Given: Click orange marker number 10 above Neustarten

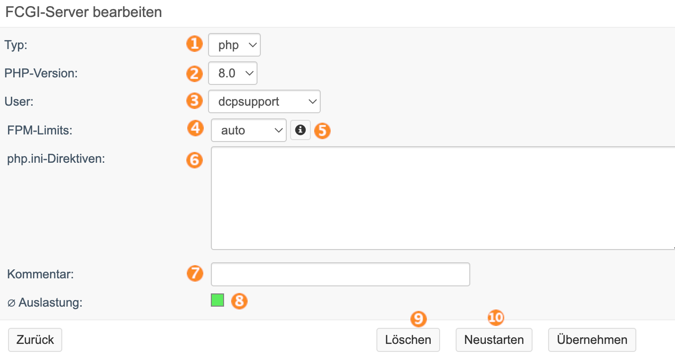Looking at the screenshot, I should [496, 318].
